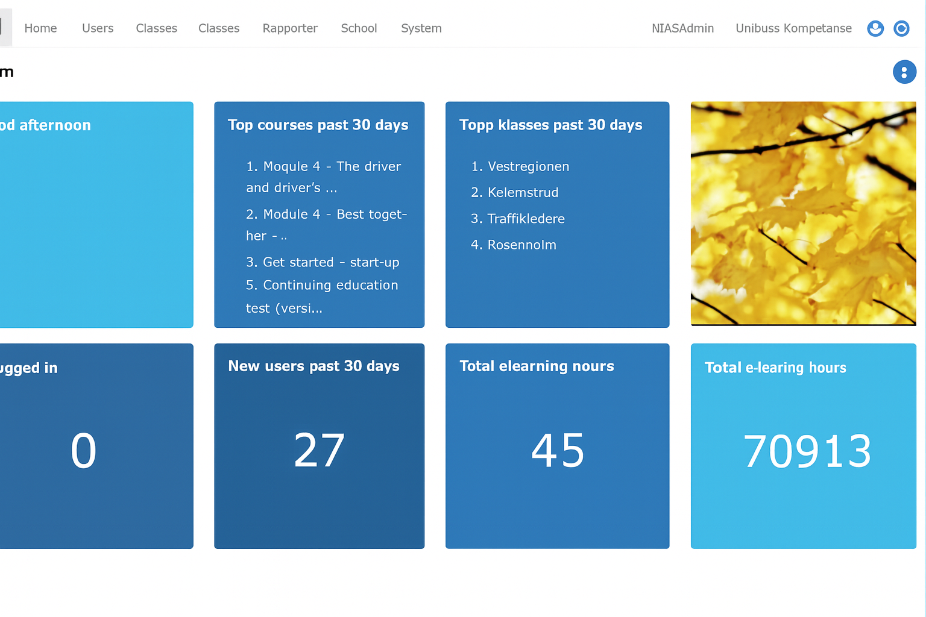
Task: Click the circular settings icon in the header
Action: (x=901, y=28)
